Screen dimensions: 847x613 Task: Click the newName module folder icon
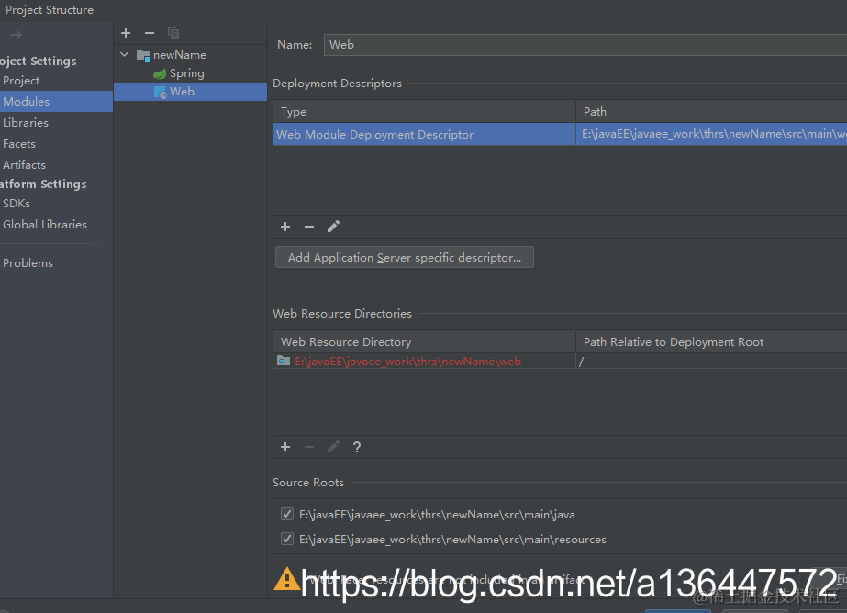point(143,55)
